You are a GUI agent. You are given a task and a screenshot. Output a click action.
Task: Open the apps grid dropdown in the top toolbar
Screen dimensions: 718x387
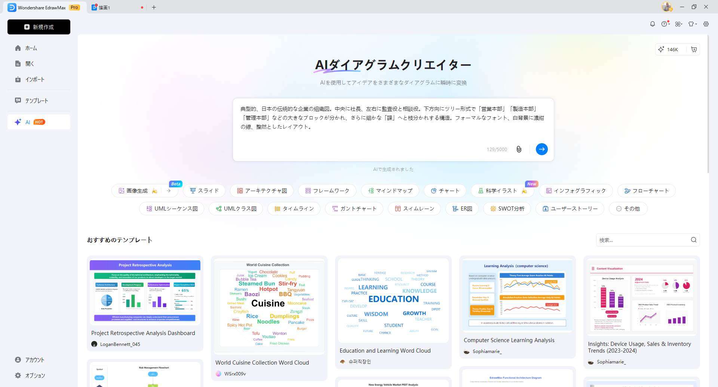(679, 24)
